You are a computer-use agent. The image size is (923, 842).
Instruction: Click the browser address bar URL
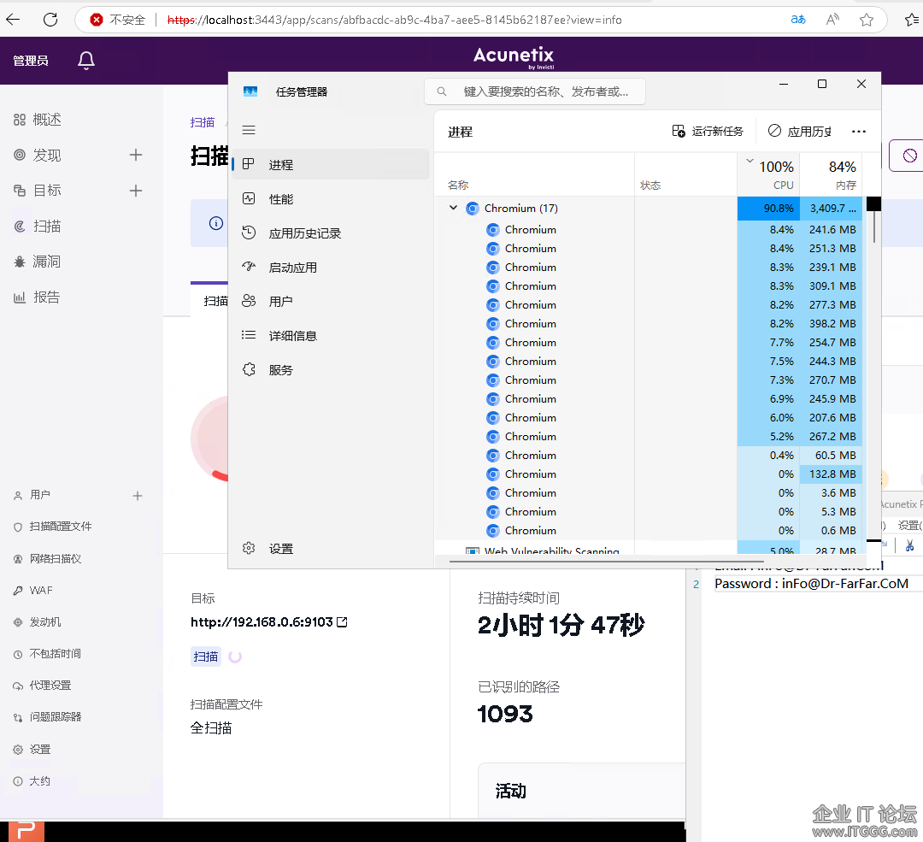point(394,20)
